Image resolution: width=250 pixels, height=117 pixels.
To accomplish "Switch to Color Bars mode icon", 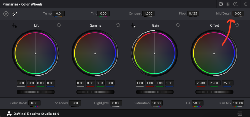I will pos(228,4).
